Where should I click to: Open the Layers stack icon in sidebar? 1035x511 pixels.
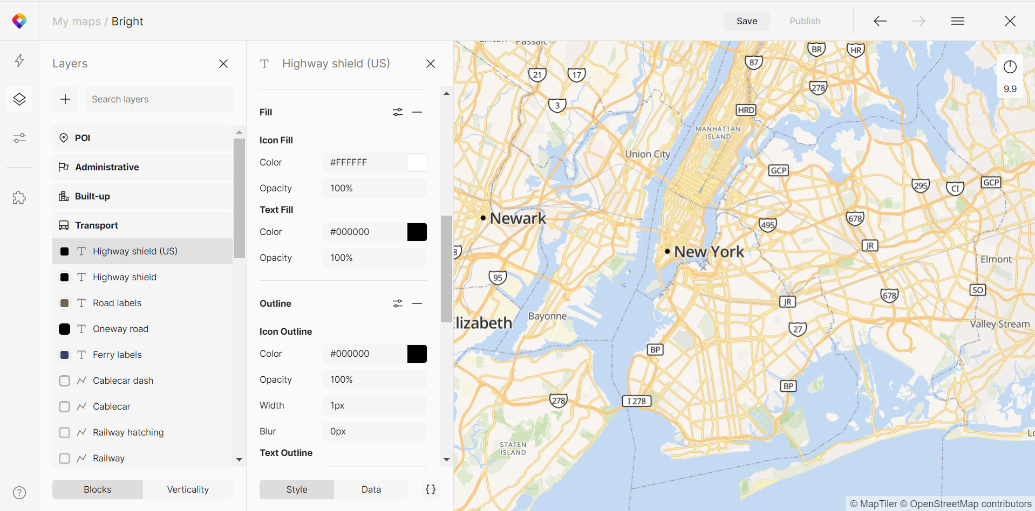pos(19,99)
